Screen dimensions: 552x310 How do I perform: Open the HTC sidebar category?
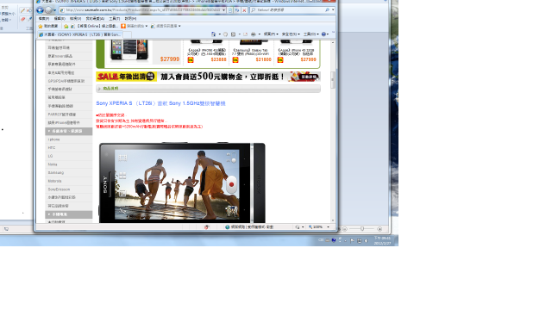52,147
